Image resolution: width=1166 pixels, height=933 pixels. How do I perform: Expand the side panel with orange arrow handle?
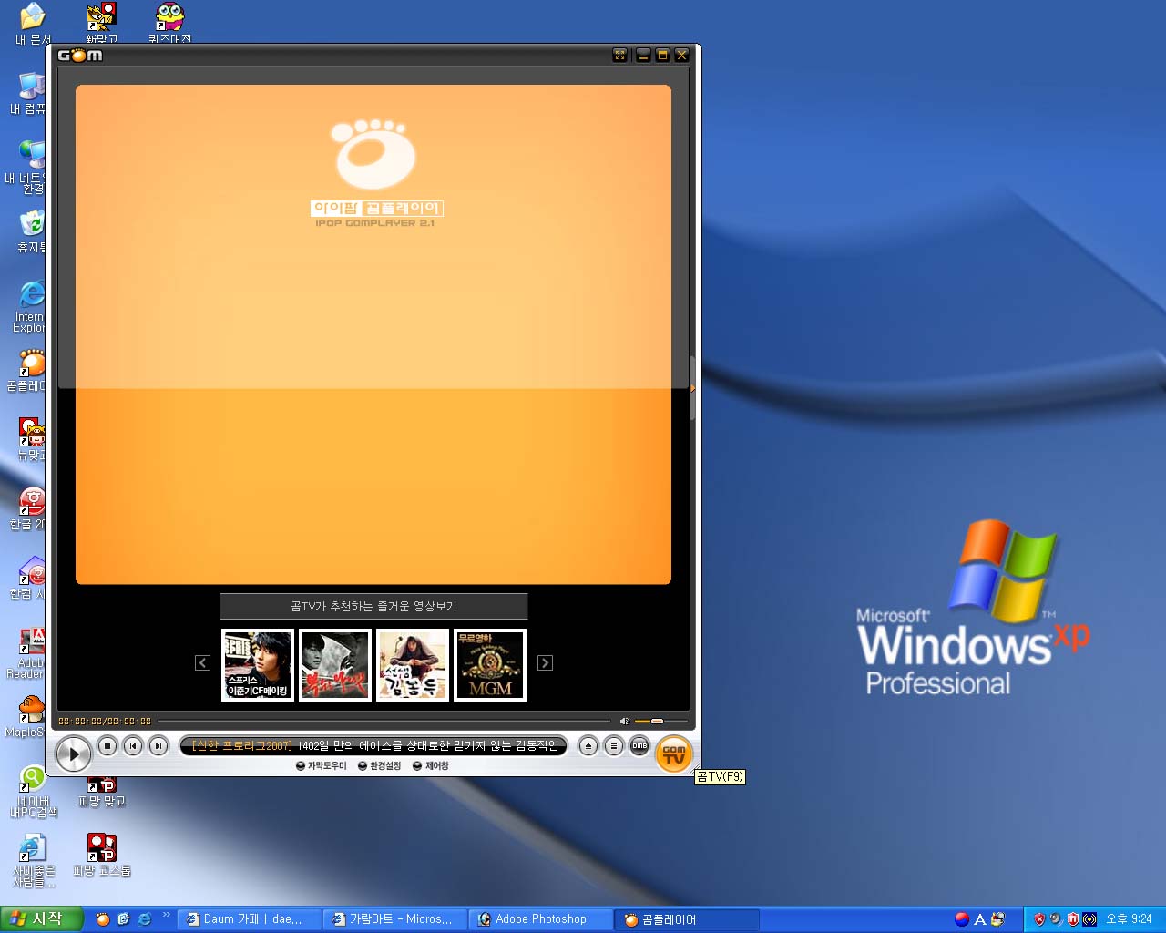(x=692, y=389)
